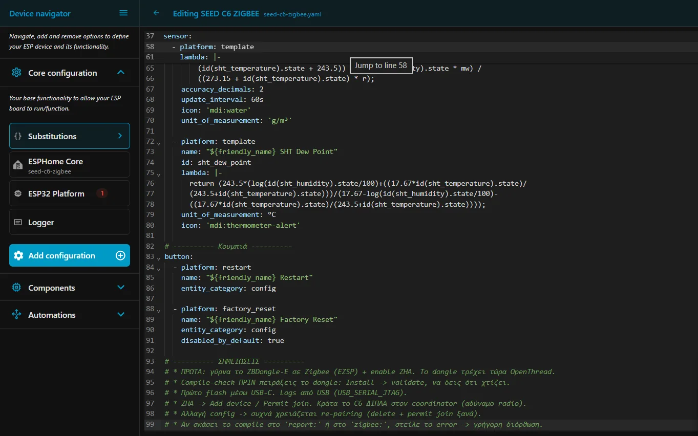Click line number 99 in the gutter
The image size is (698, 436).
tap(150, 424)
